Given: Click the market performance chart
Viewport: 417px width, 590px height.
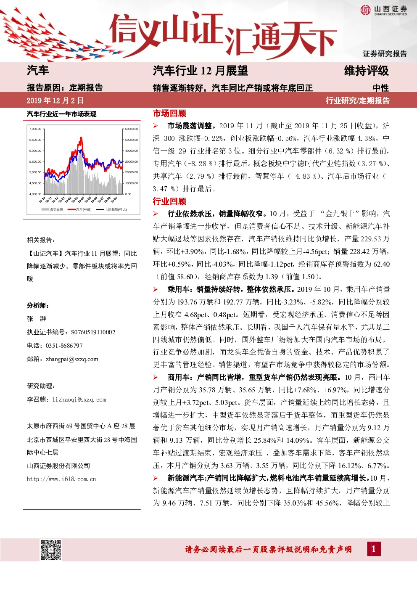Looking at the screenshot, I should coord(83,168).
